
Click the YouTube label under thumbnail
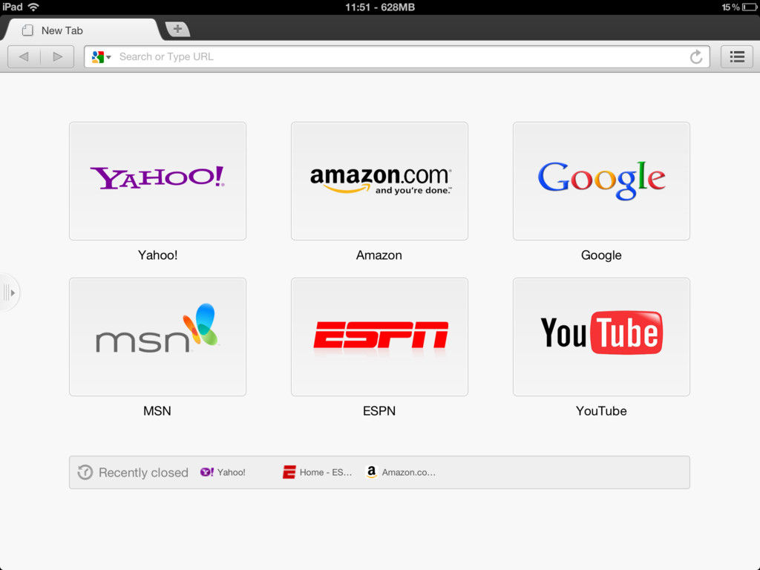[x=601, y=411]
